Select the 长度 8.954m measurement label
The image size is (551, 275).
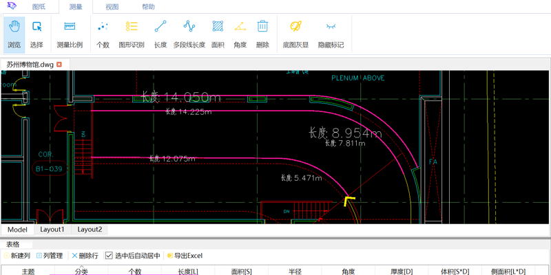tap(346, 133)
